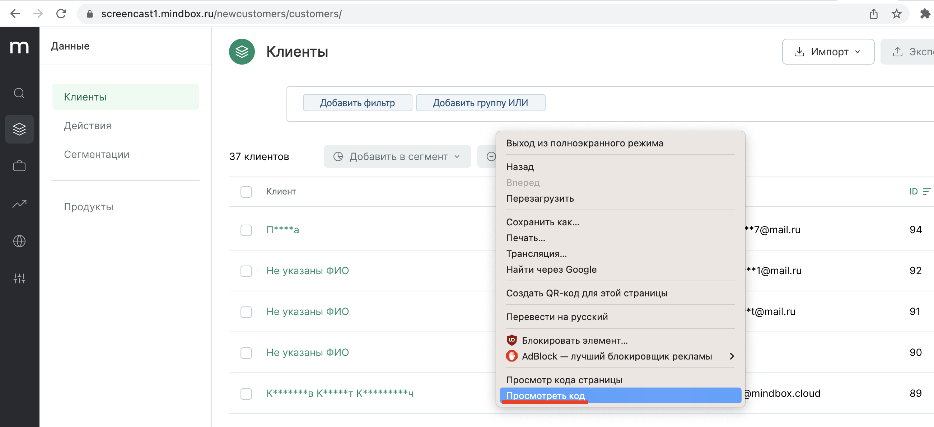This screenshot has width=934, height=427.
Task: Expand the AdBlock submenu arrow
Action: (x=732, y=356)
